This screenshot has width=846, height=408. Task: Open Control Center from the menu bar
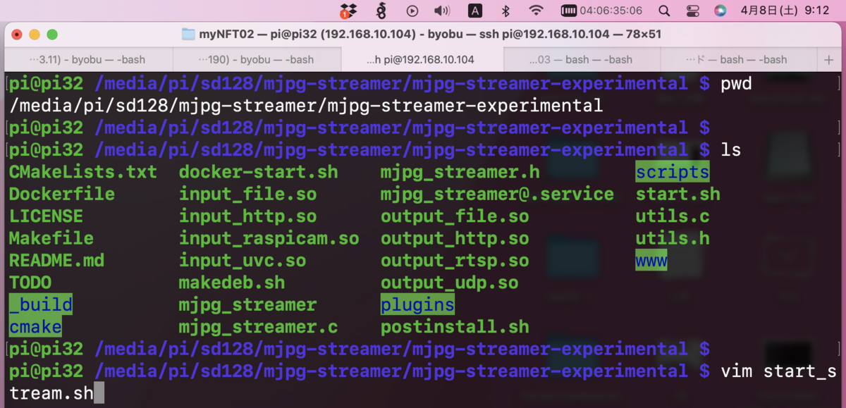(x=692, y=11)
